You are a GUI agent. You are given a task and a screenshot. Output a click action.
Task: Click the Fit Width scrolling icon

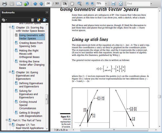pyautogui.click(x=113, y=4)
